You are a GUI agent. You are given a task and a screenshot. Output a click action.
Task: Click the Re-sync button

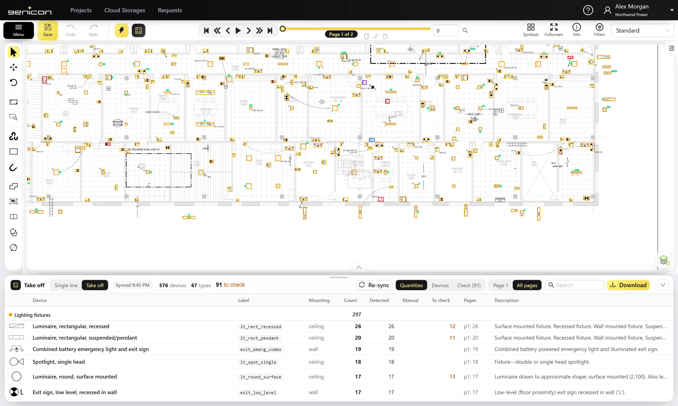374,285
